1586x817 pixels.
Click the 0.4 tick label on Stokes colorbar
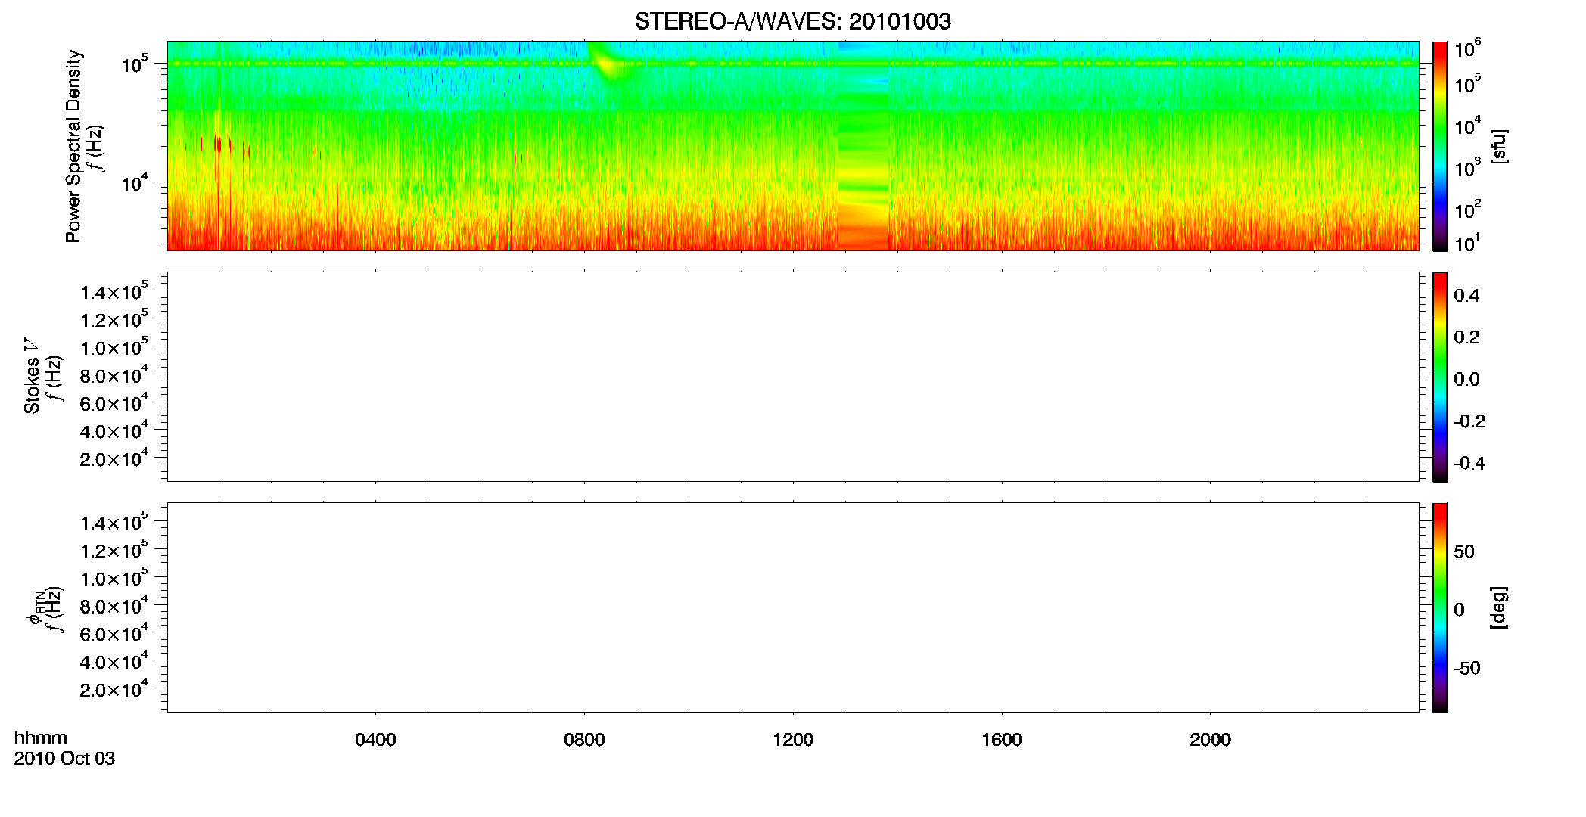coord(1466,296)
